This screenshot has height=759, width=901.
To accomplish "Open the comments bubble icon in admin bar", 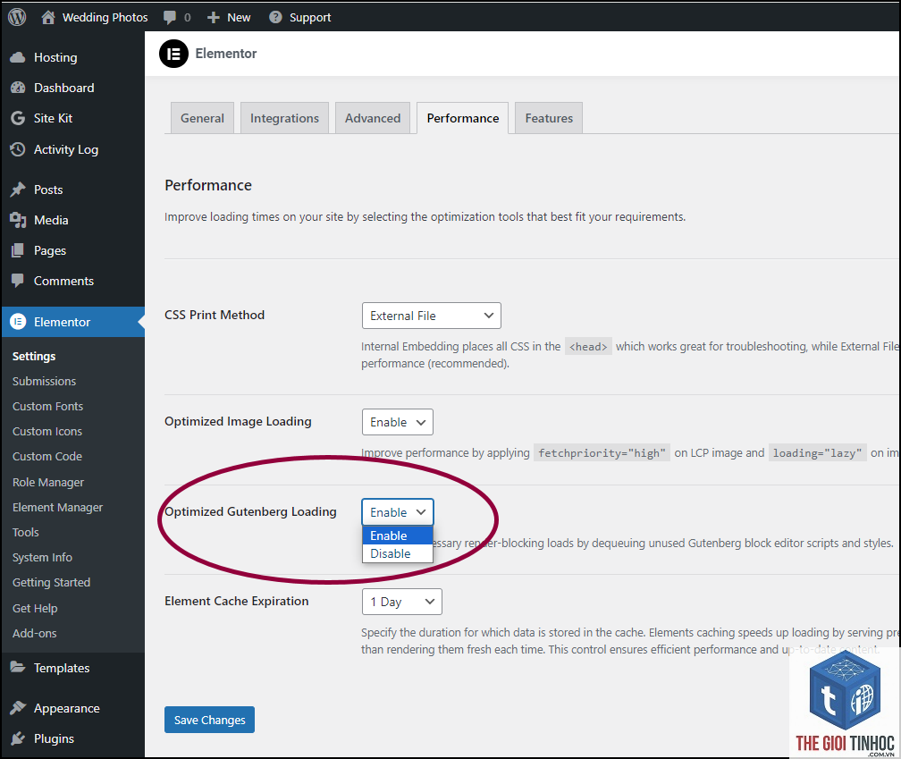I will coord(170,17).
